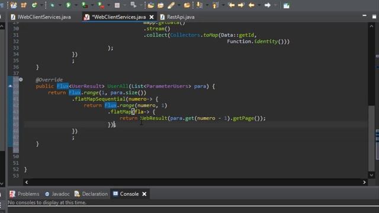Open the Javadoc view tab
379x213 pixels.
pyautogui.click(x=57, y=194)
